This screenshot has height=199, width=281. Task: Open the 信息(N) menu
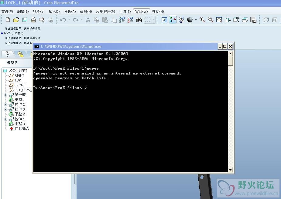click(86, 12)
